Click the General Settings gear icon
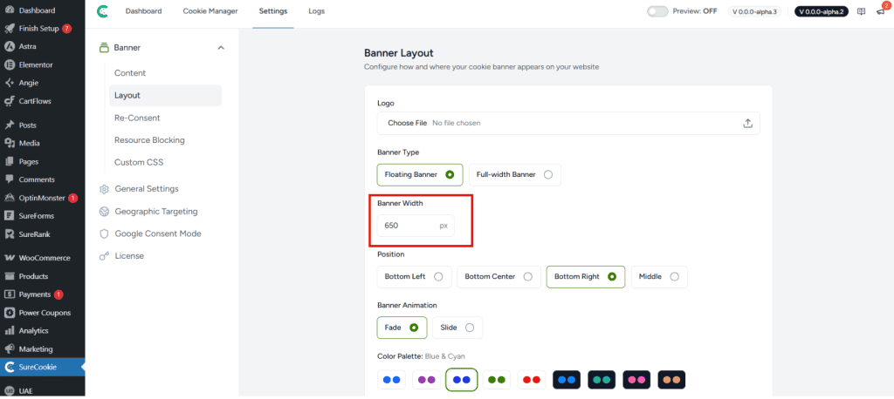894x399 pixels. pyautogui.click(x=104, y=189)
